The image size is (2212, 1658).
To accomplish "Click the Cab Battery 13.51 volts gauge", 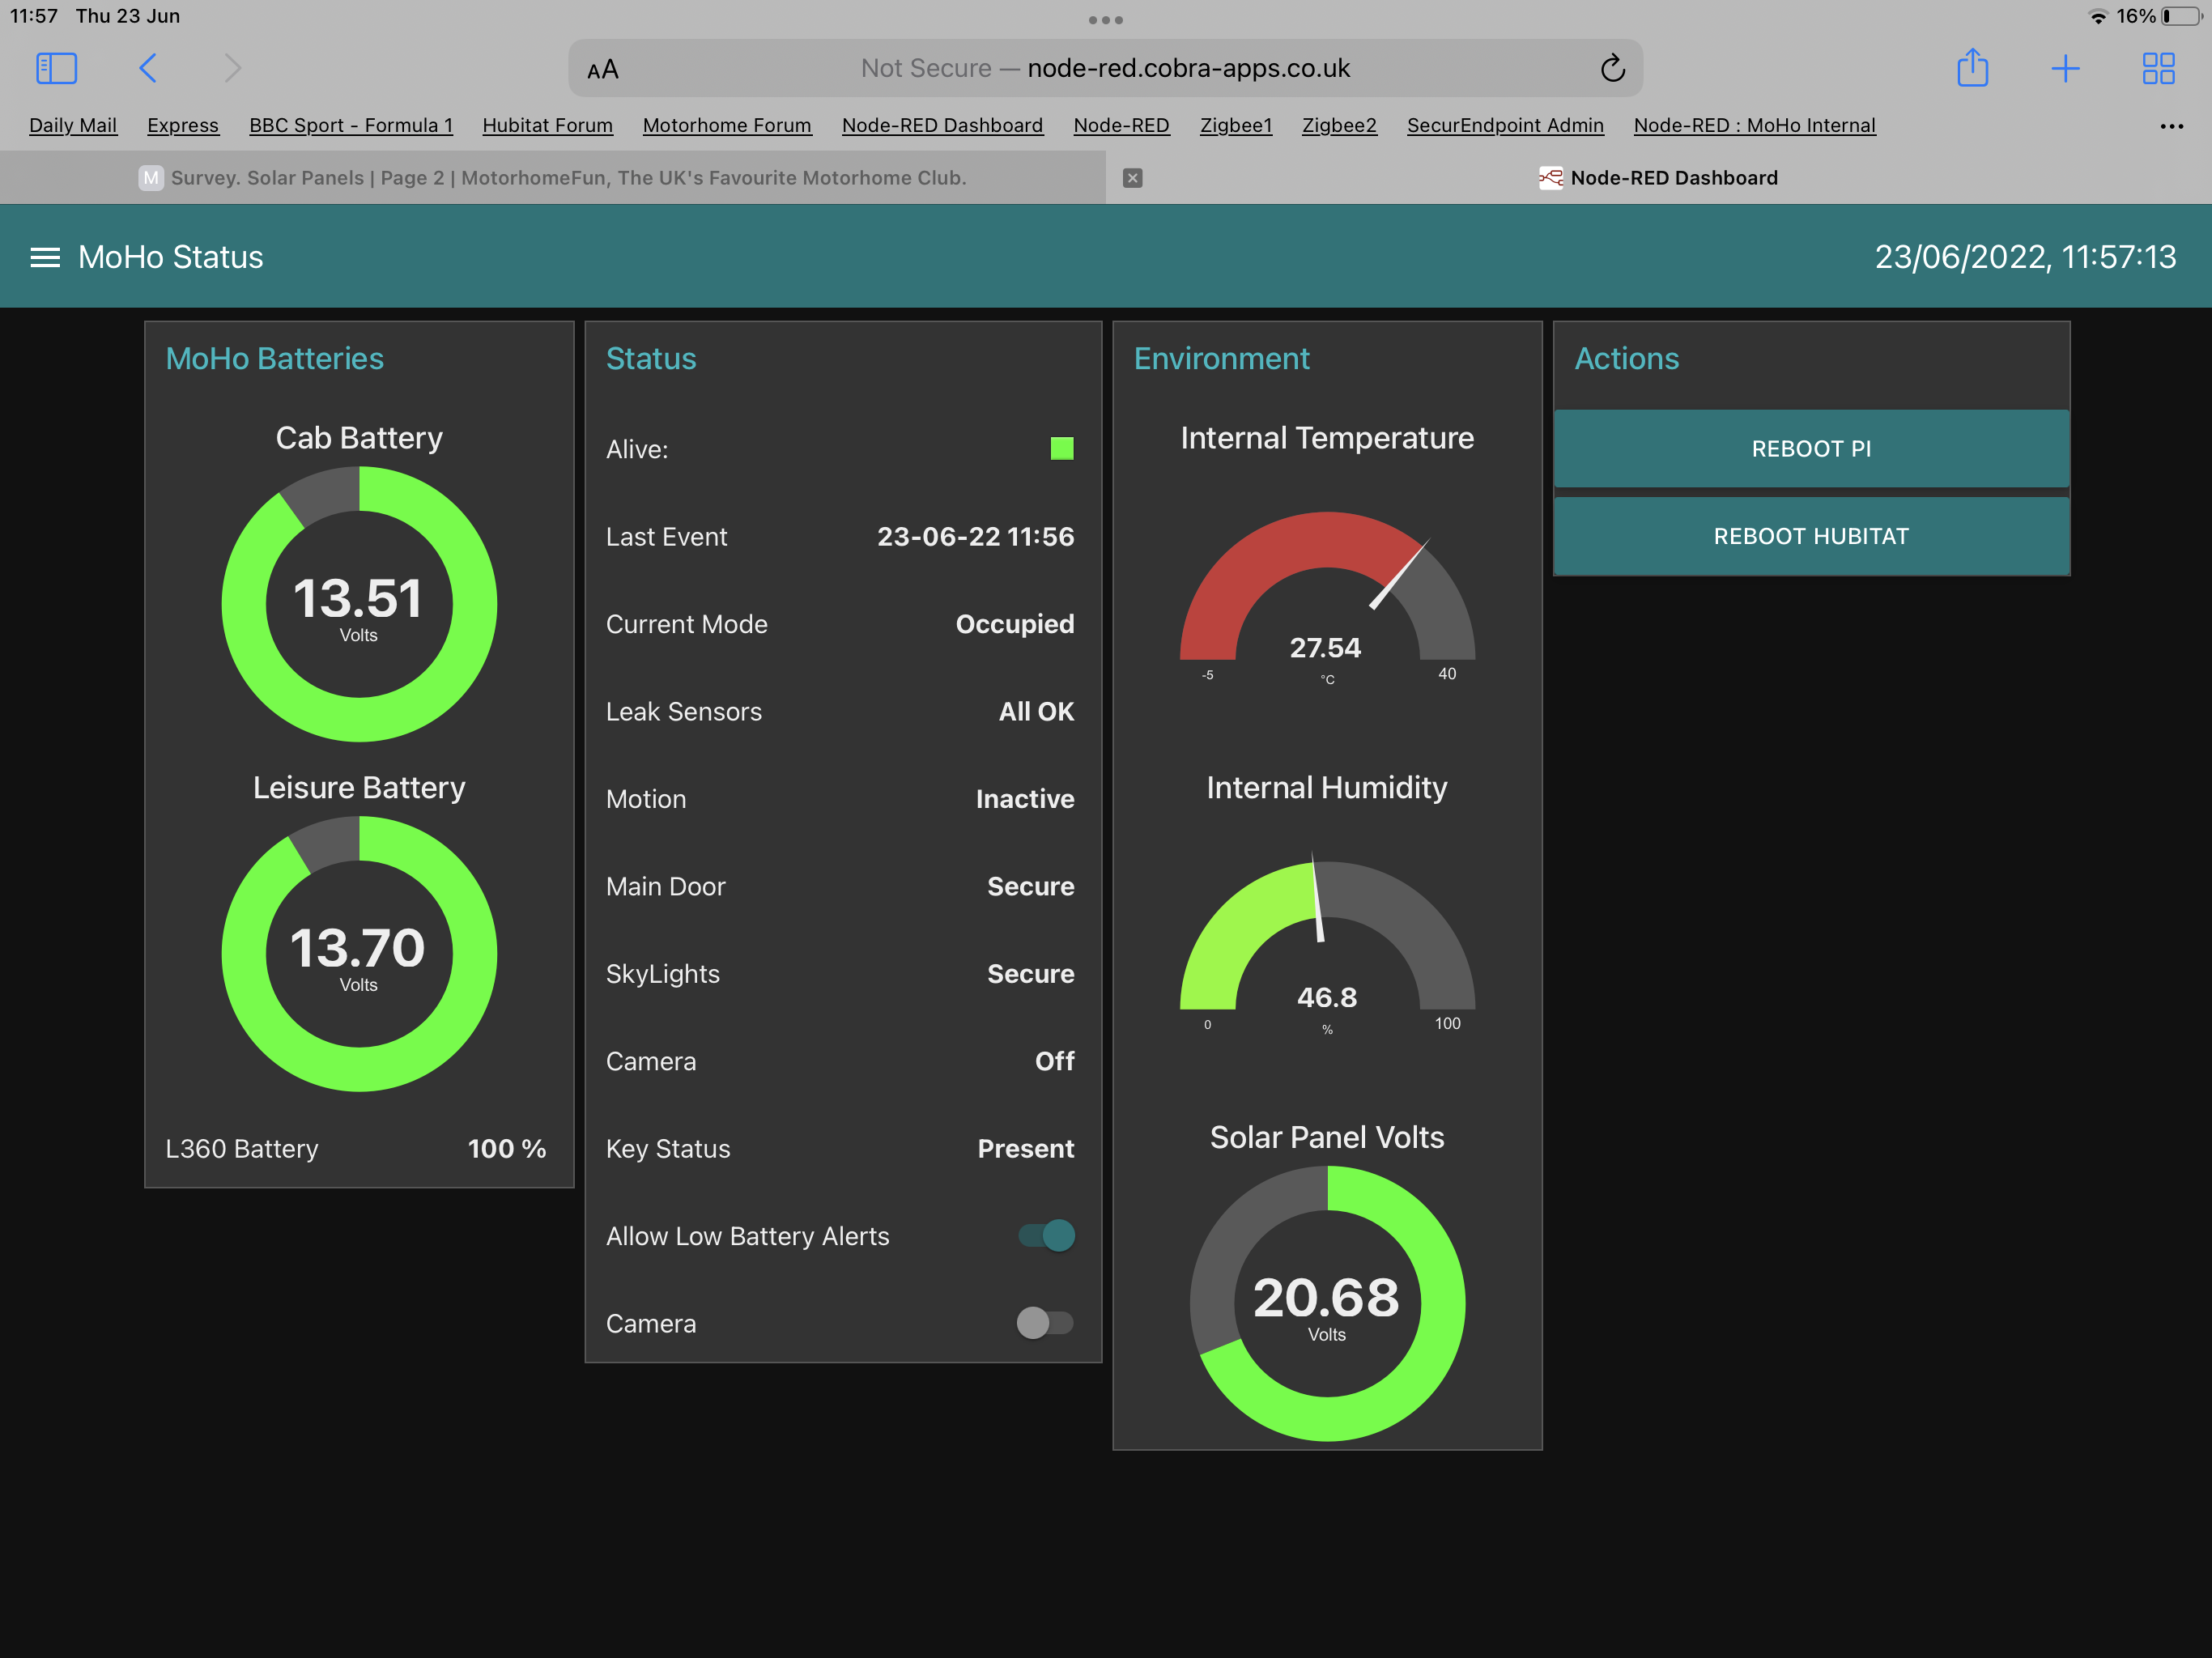I will click(359, 604).
